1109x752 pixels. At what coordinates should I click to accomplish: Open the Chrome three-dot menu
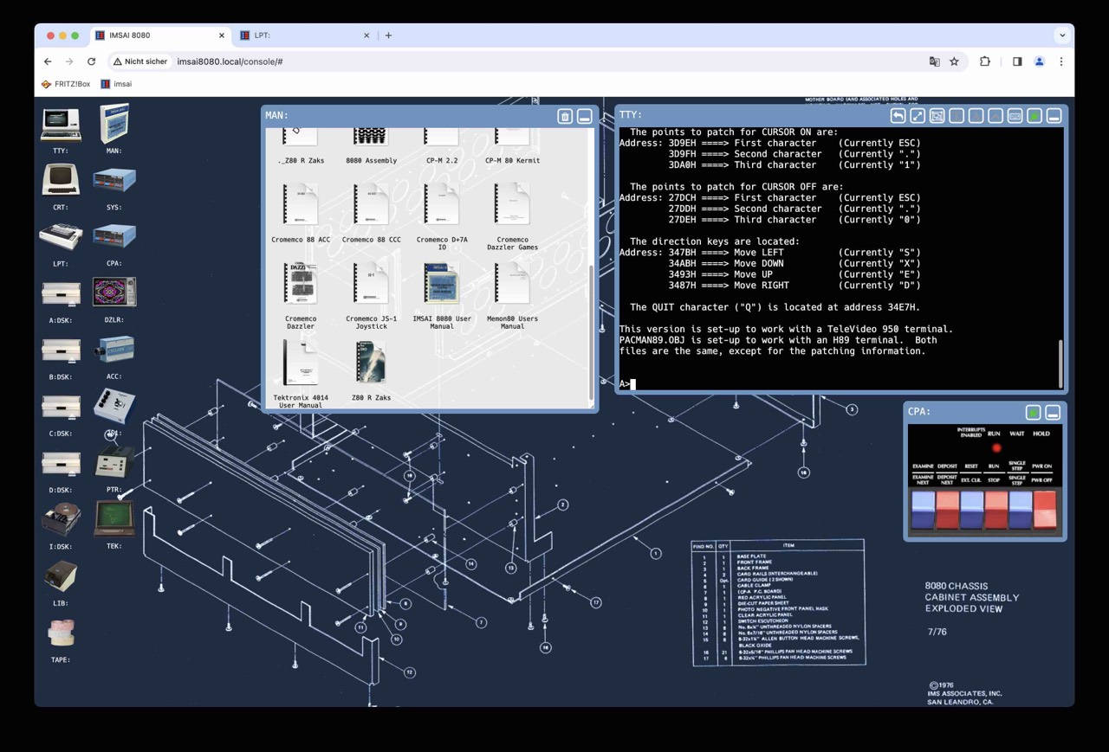[1060, 61]
